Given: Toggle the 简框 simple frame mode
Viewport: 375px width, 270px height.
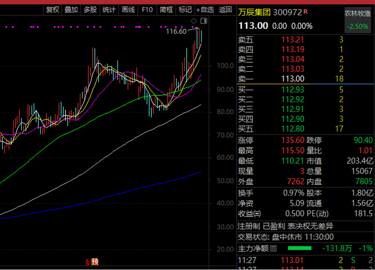Looking at the screenshot, I should coord(166,9).
